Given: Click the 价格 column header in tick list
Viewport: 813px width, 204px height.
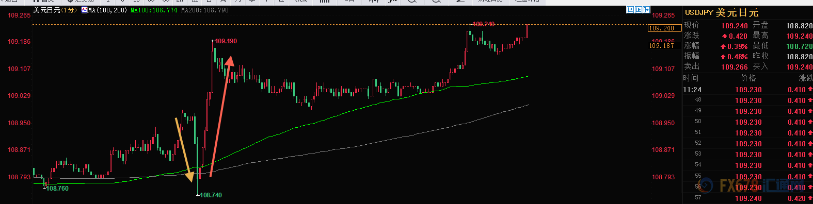Looking at the screenshot, I should (x=748, y=78).
